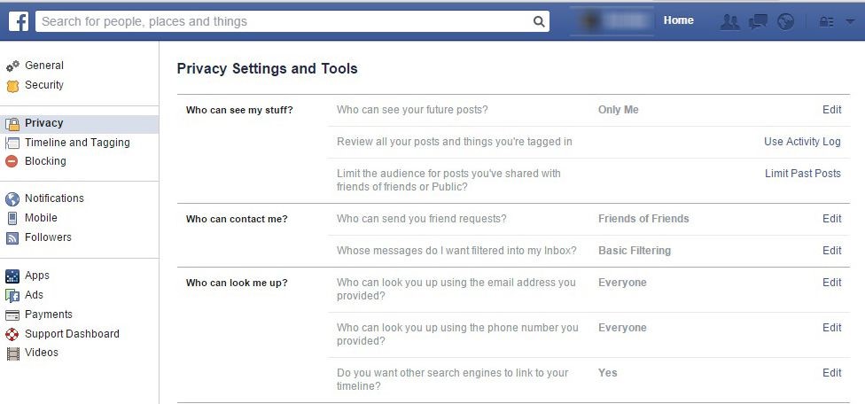Open the privacy shortcuts lock icon
This screenshot has height=404, width=865.
tap(826, 22)
